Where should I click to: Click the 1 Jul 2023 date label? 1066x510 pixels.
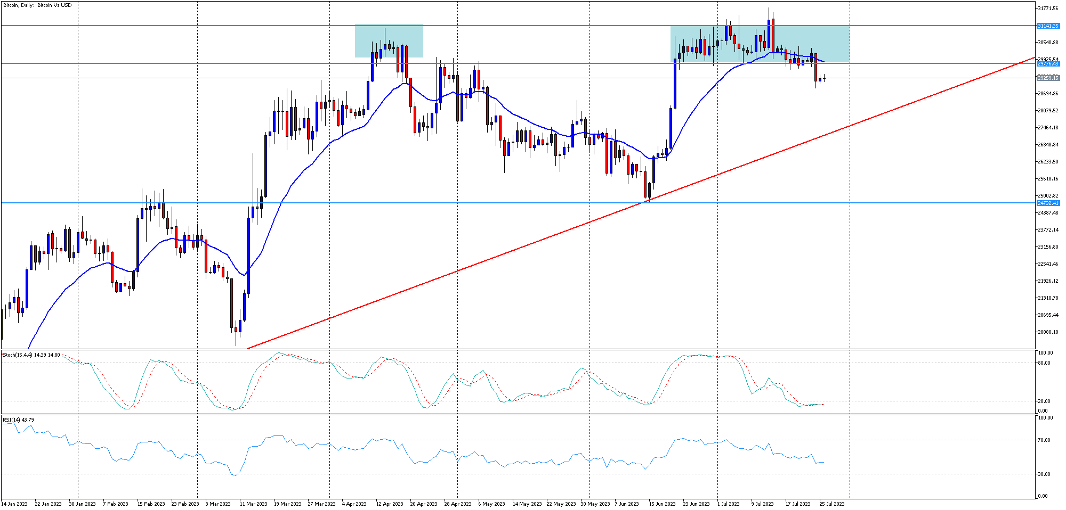728,504
